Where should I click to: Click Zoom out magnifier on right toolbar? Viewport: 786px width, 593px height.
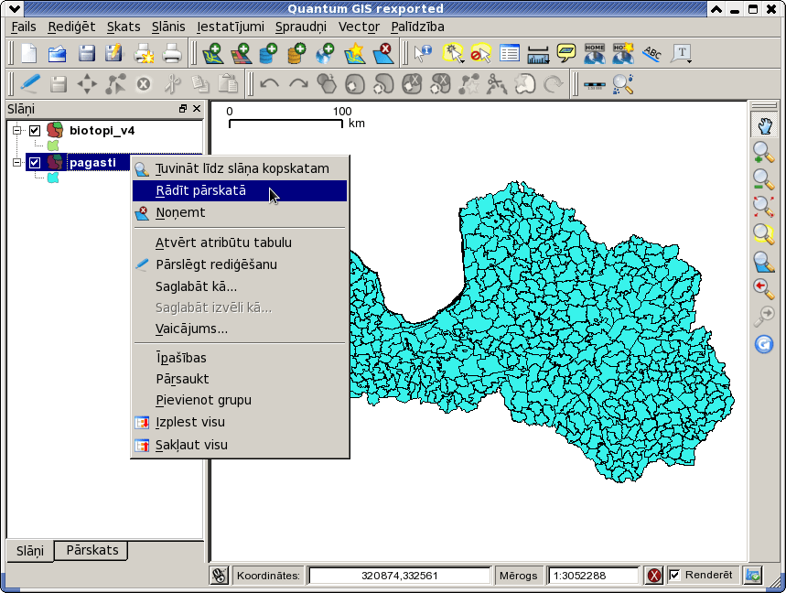(763, 179)
